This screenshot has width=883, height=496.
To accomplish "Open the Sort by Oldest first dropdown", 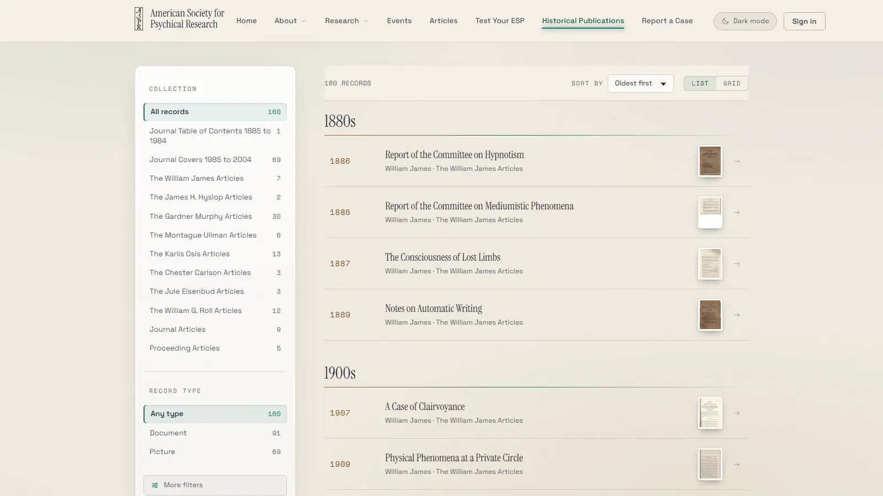I will tap(640, 83).
